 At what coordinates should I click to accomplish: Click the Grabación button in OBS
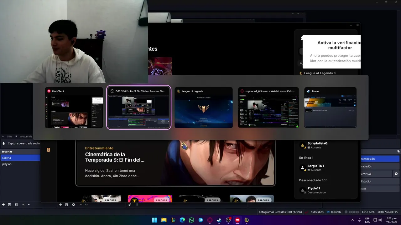[x=380, y=166]
